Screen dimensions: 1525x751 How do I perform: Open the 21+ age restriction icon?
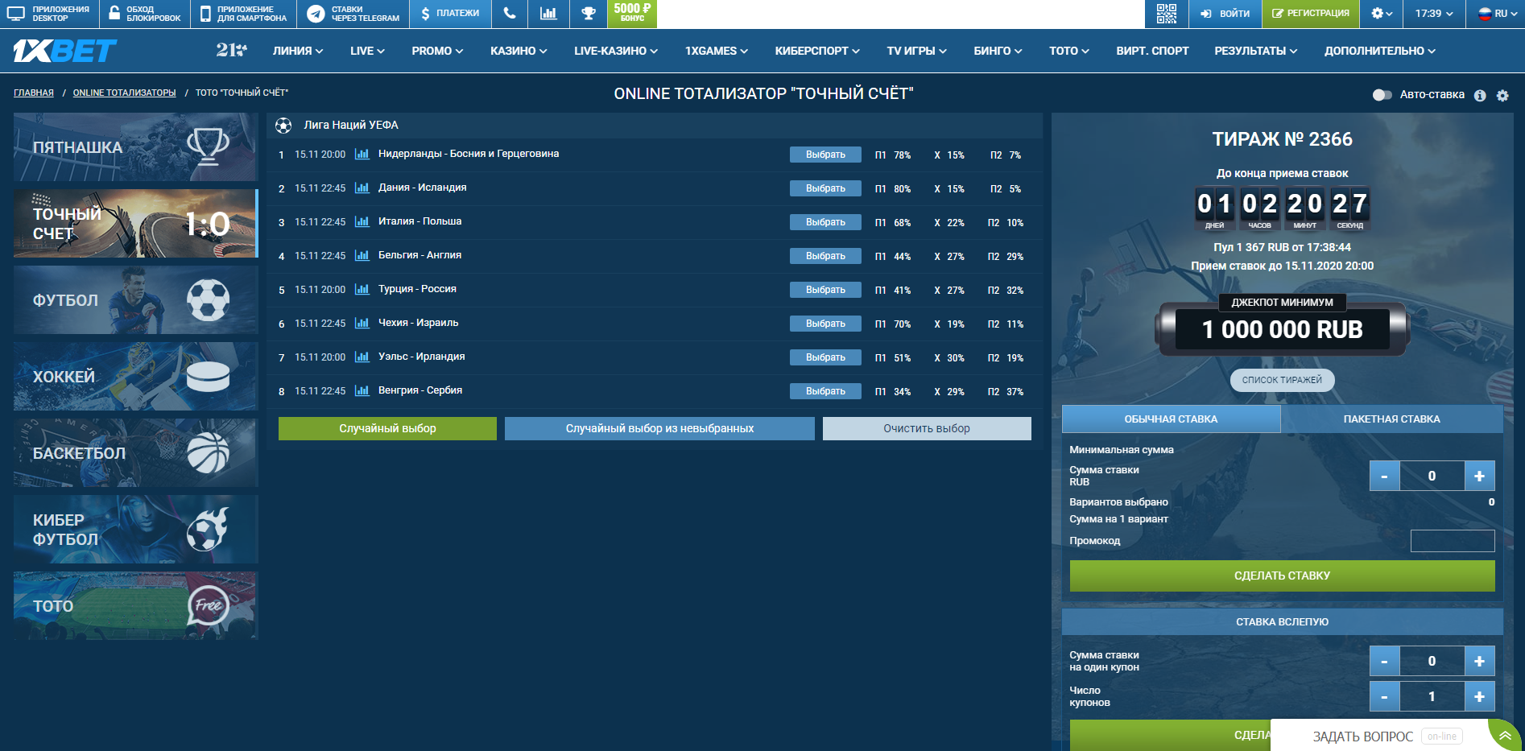pos(231,50)
